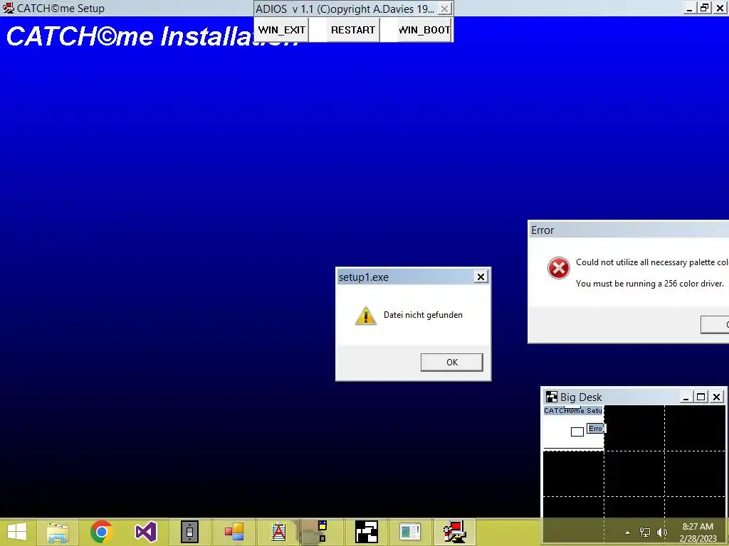Click the green document window taskbar icon
The image size is (729, 546).
(x=410, y=532)
